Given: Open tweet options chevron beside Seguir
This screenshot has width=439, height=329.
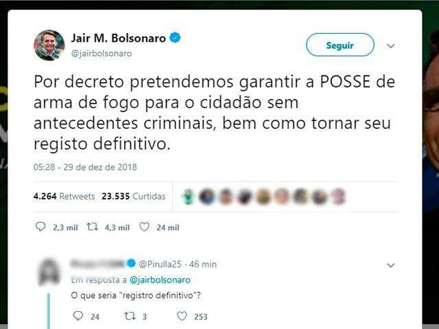Looking at the screenshot, I should pyautogui.click(x=391, y=46).
